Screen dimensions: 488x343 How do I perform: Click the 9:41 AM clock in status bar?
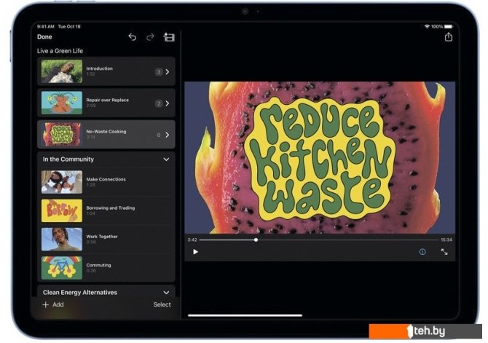45,26
